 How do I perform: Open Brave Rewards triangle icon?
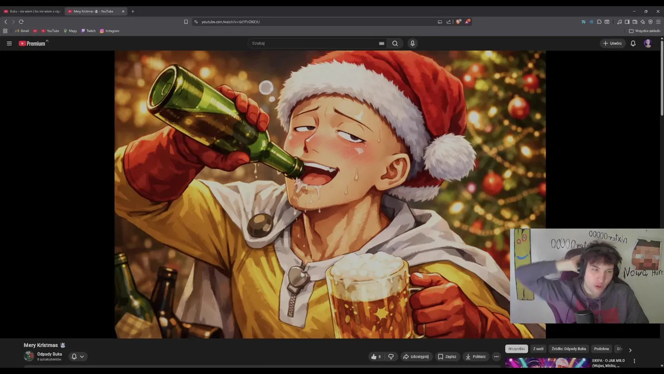[x=467, y=22]
